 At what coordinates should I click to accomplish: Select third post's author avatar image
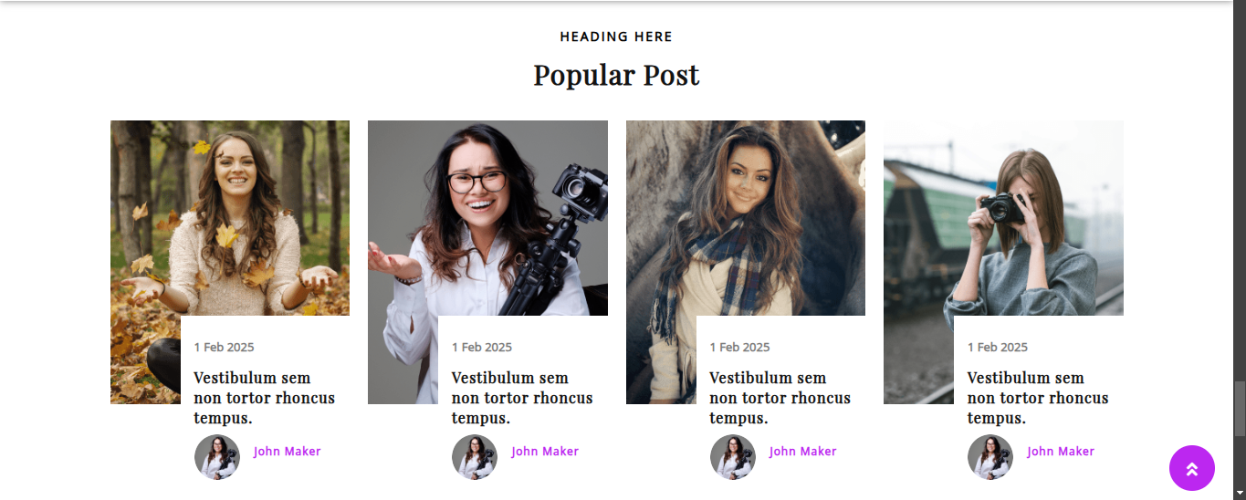[x=733, y=457]
